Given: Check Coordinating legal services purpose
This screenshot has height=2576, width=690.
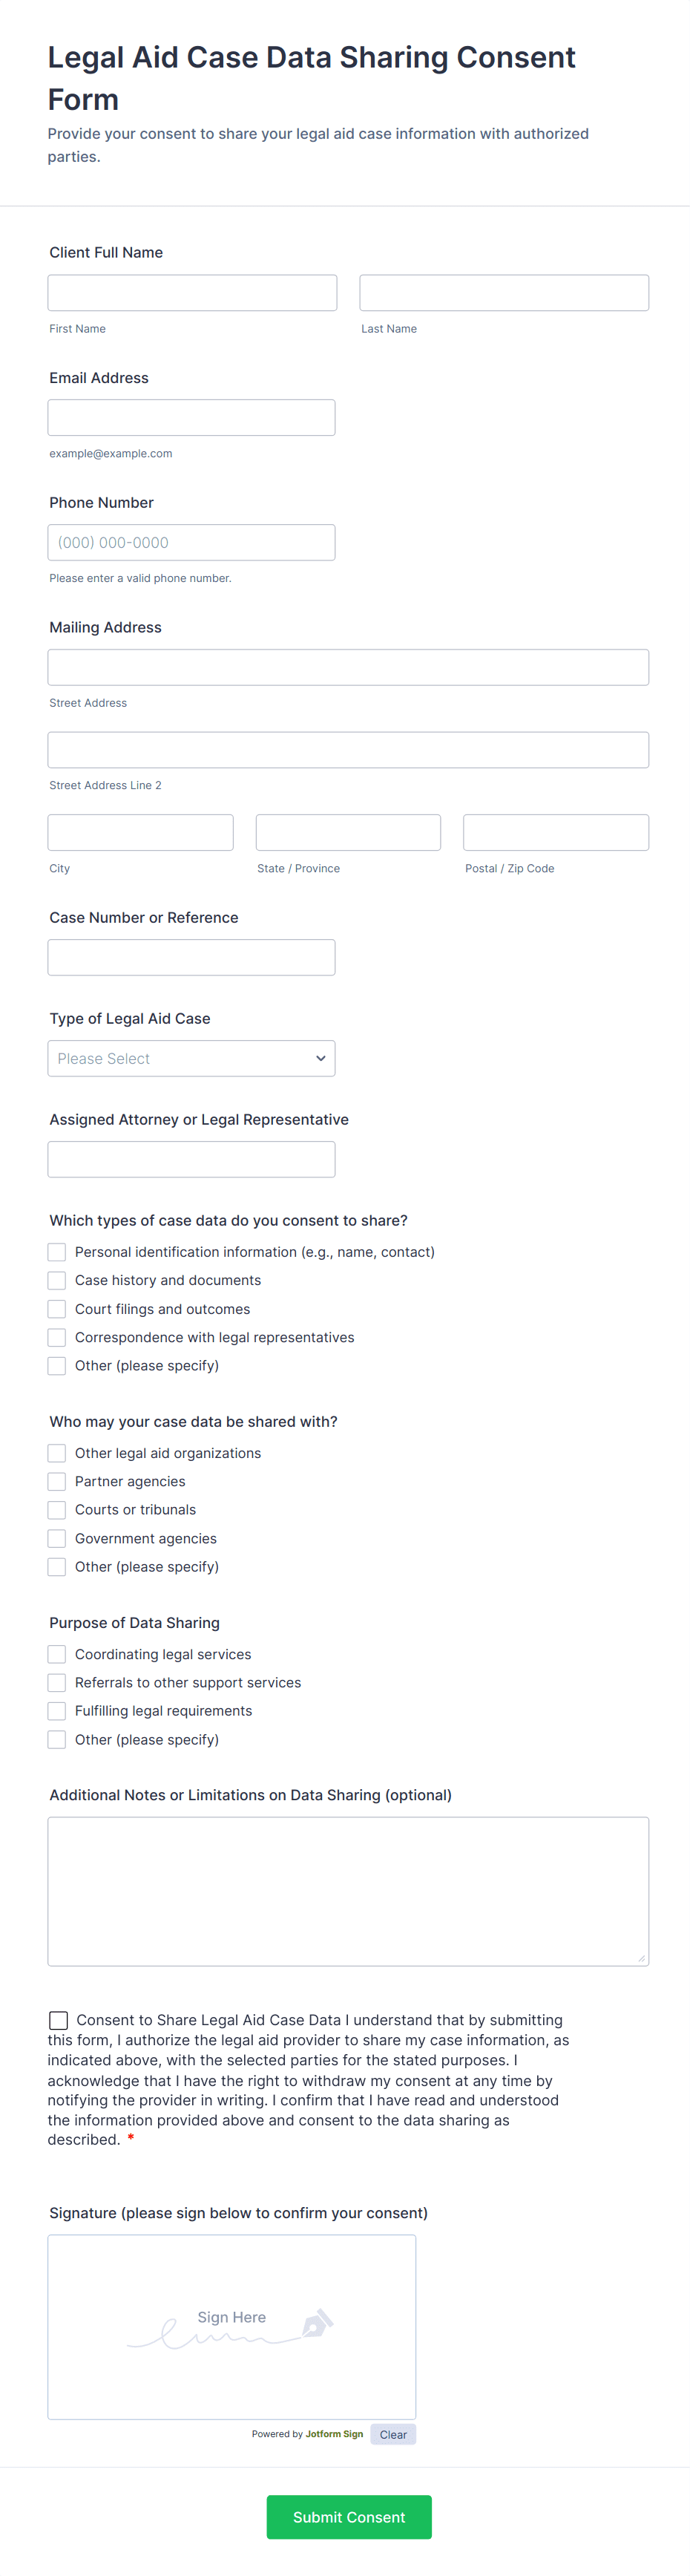Looking at the screenshot, I should click(x=57, y=1654).
